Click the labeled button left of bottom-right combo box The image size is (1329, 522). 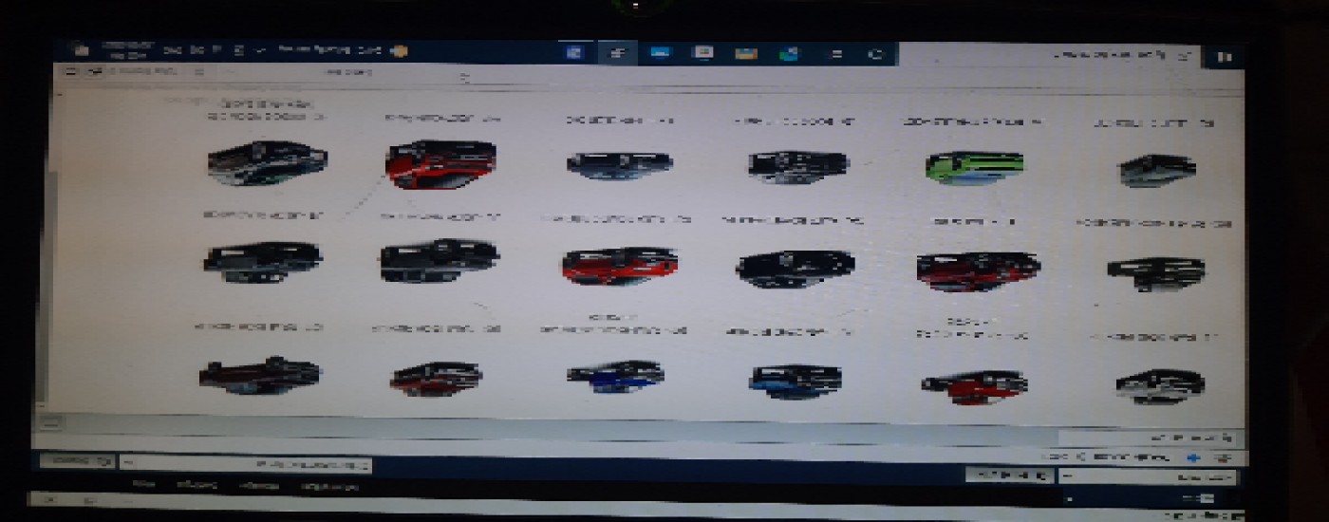point(1008,475)
